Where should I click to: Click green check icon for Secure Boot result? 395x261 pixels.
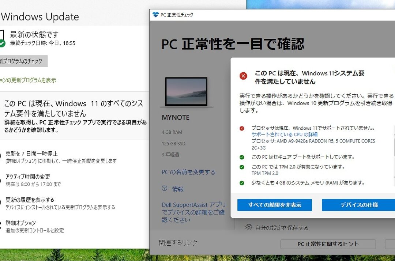242,157
